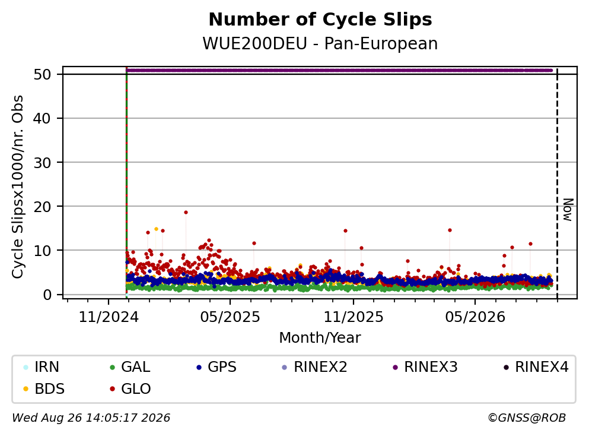The image size is (589, 436).
Task: Click the RINEX3 purple legend marker
Action: tap(395, 367)
